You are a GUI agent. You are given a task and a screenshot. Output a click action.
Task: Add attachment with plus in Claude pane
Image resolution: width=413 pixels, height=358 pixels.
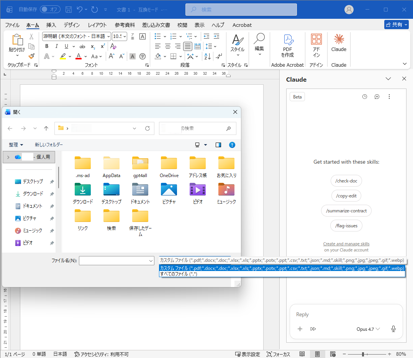300,329
